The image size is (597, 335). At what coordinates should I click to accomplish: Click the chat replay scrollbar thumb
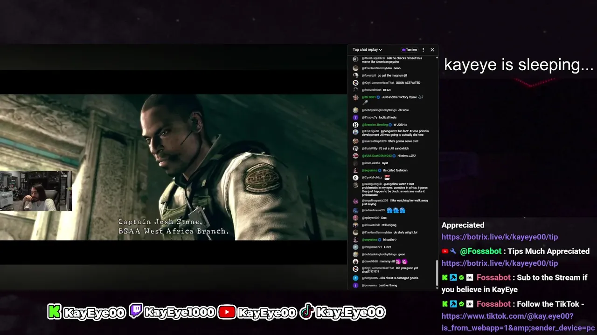tap(437, 272)
